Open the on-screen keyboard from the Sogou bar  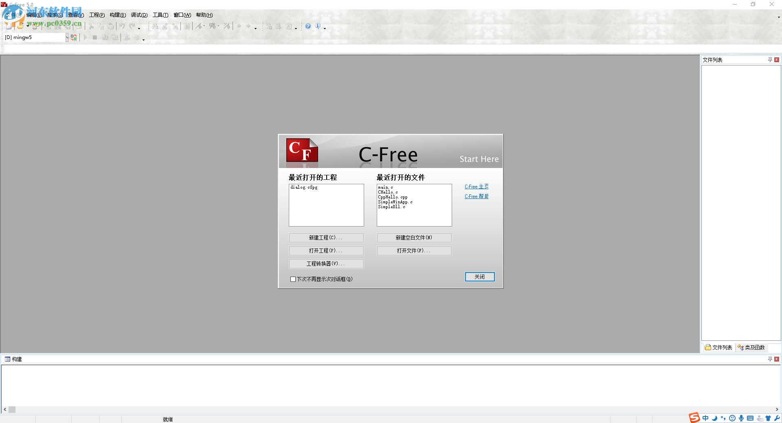[x=751, y=418]
